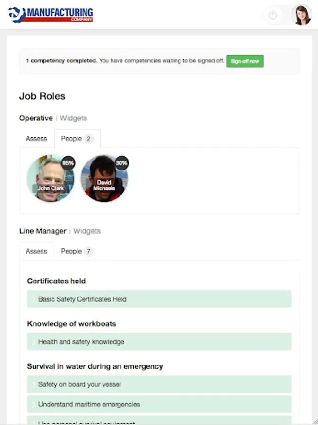
Task: Click David Michaels' 30% progress badge
Action: 122,163
